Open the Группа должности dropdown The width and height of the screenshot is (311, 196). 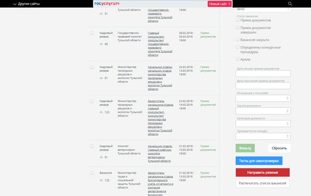tap(263, 111)
